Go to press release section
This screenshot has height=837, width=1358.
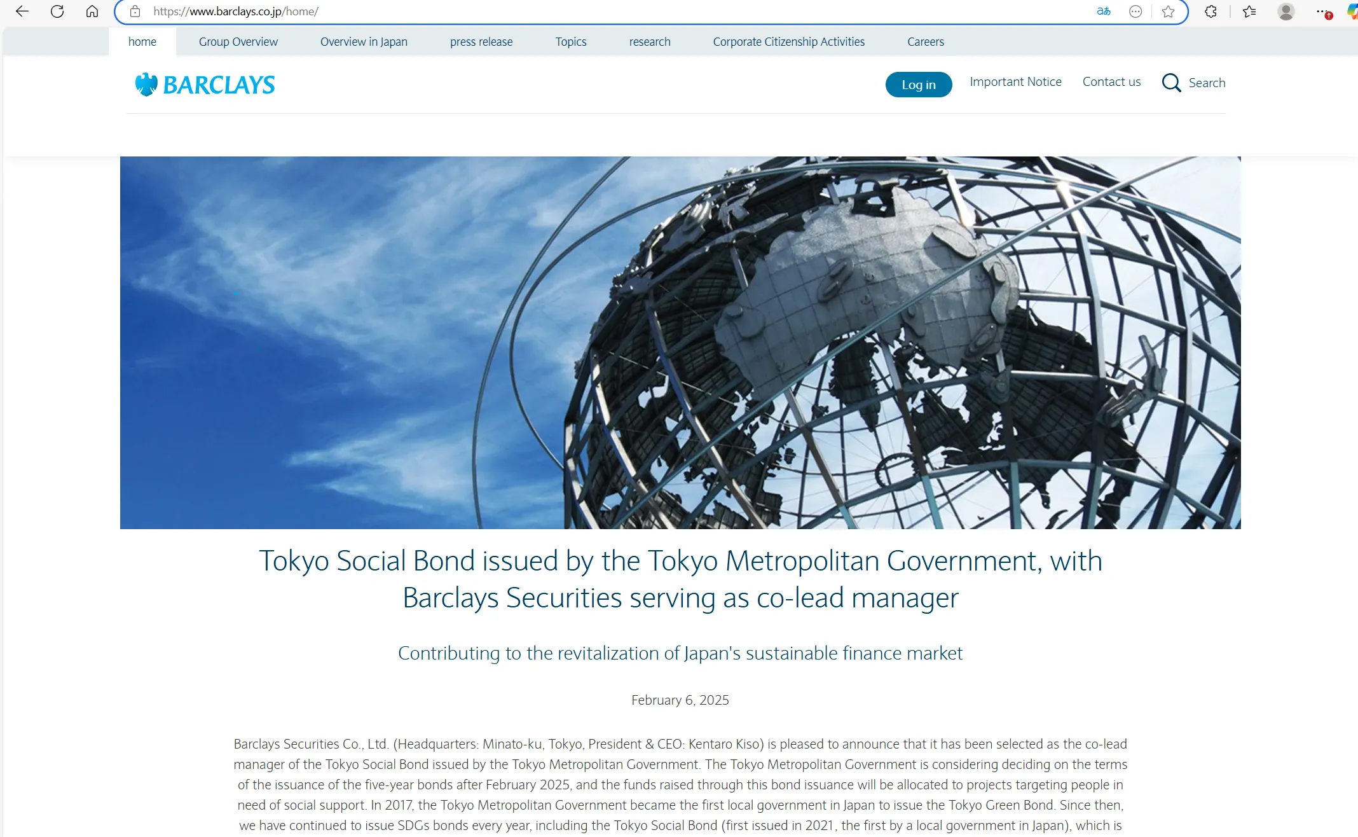(x=481, y=41)
